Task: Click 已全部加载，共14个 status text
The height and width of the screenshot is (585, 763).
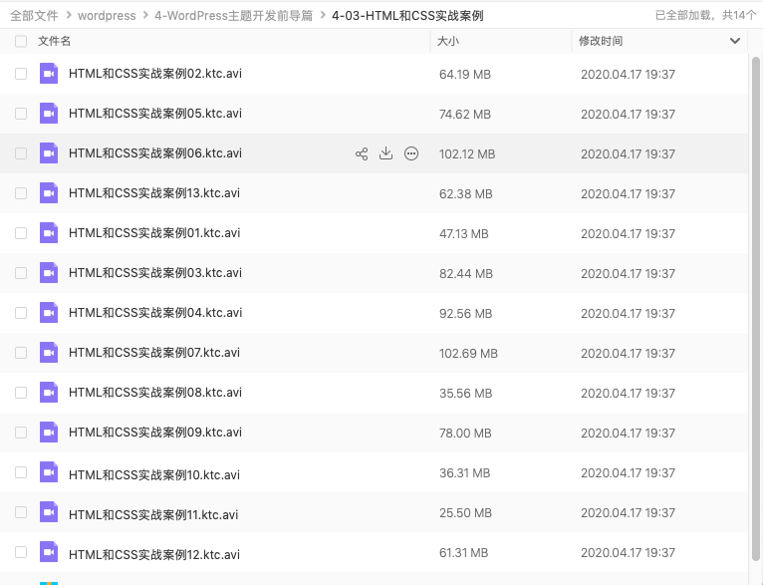Action: pos(705,16)
